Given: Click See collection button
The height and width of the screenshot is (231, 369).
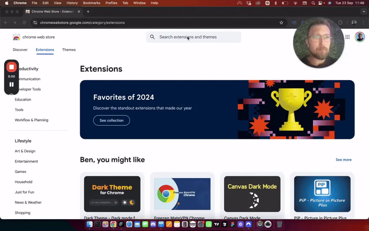Looking at the screenshot, I should [x=112, y=121].
